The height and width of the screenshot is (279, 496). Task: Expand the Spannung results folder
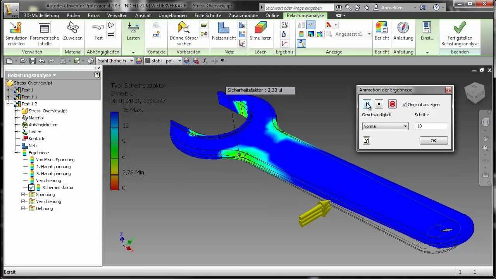click(23, 195)
